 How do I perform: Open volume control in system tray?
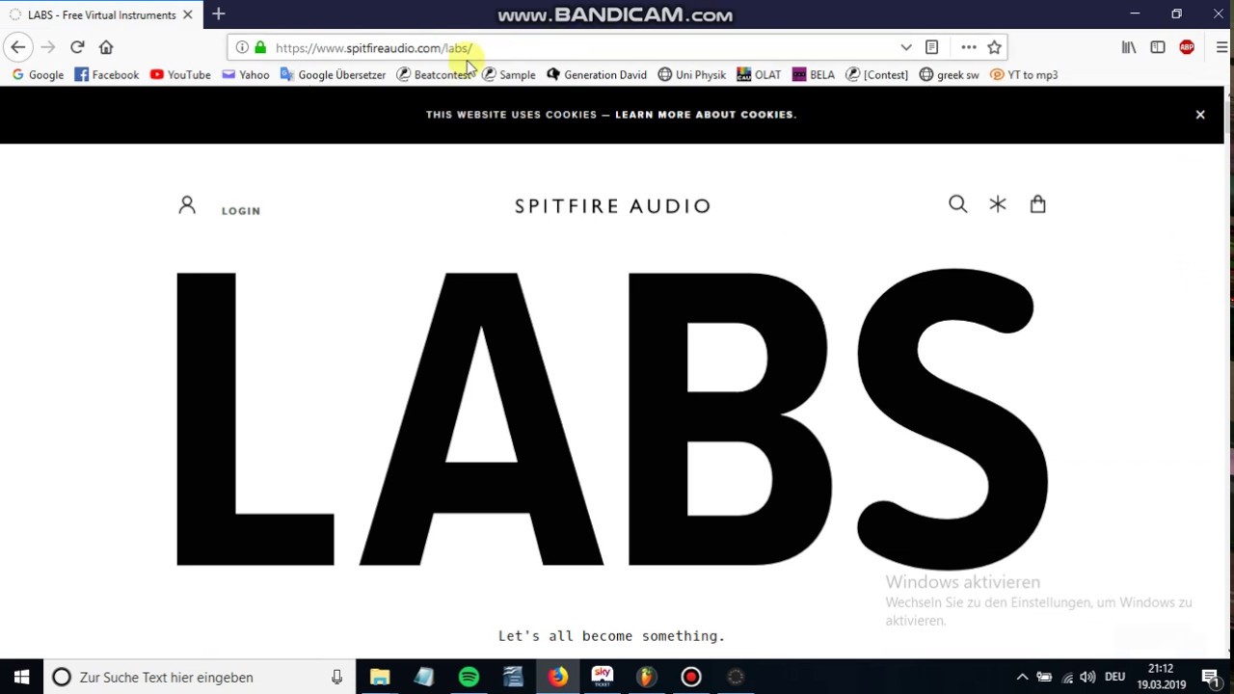pos(1087,677)
